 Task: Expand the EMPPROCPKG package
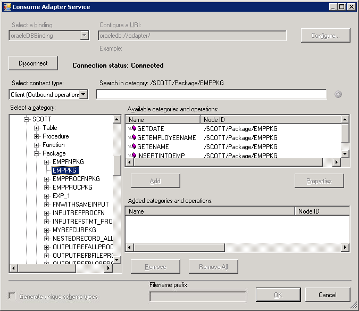pyautogui.click(x=46, y=187)
